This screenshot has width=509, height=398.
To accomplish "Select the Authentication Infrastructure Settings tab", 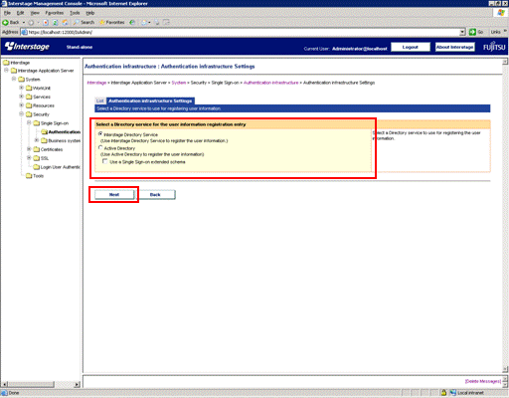I will coord(150,100).
